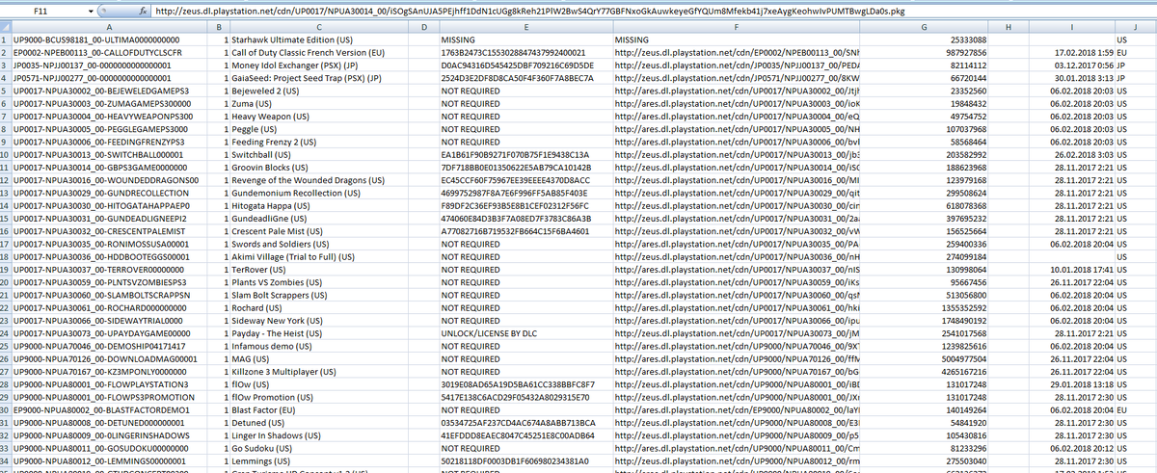
Task: Click cell UP9000-BCUS98181_00-ULTIMA0000000000
Action: coord(108,40)
